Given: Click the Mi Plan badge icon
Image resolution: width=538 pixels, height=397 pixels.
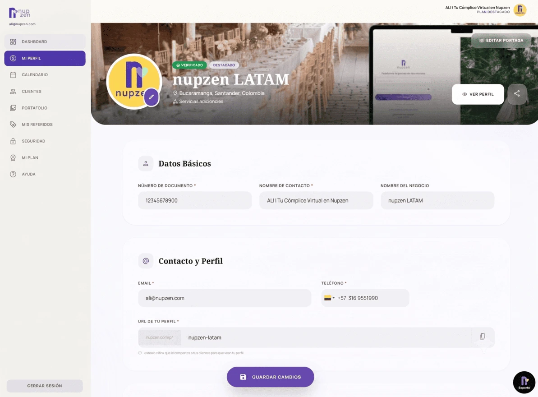Looking at the screenshot, I should (13, 157).
